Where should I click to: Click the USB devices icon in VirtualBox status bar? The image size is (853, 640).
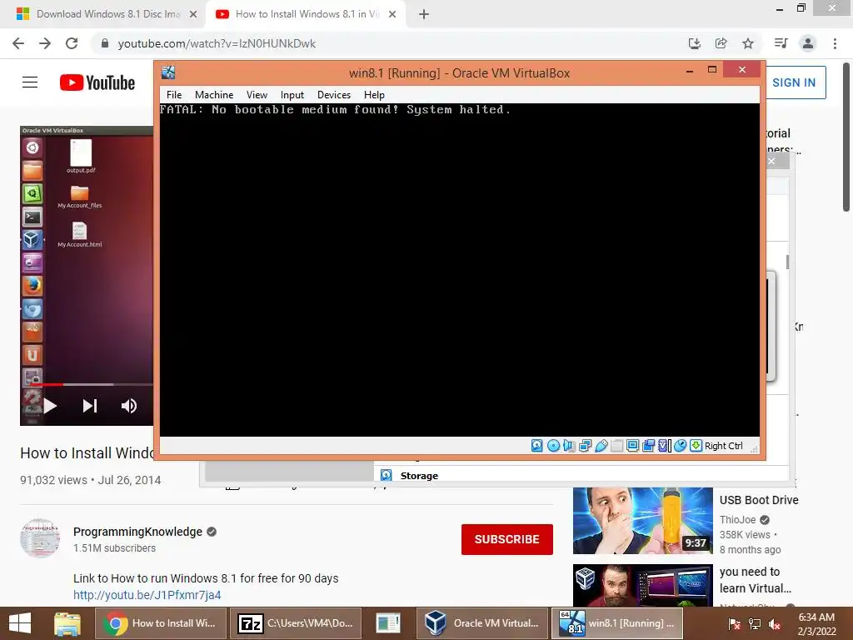[x=601, y=446]
